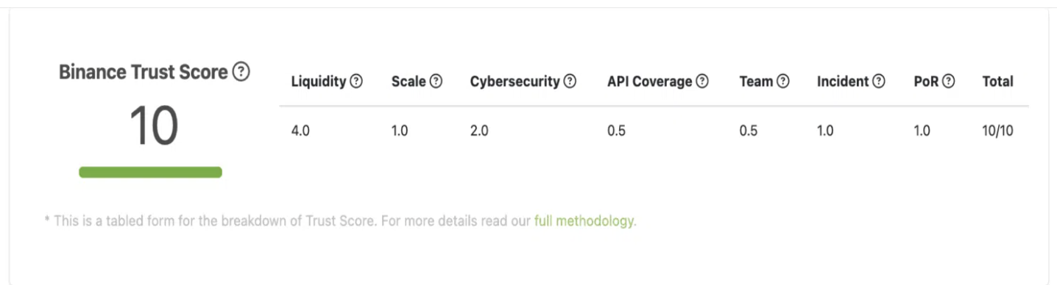
Task: Click the 10/10 total score value
Action: [x=997, y=131]
